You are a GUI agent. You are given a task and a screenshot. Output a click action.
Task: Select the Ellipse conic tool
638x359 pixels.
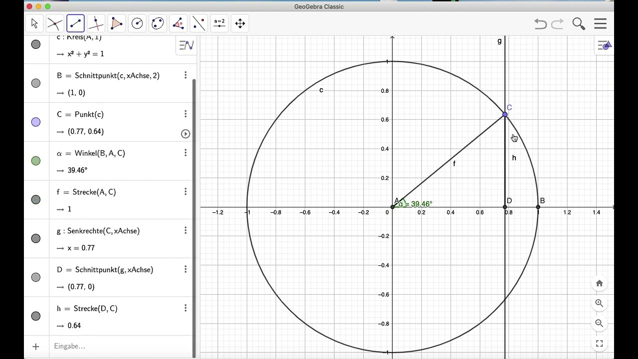click(x=158, y=23)
